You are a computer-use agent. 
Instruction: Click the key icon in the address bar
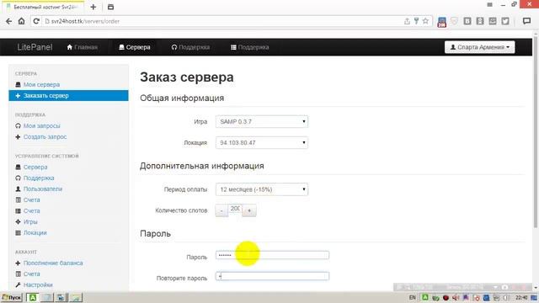(416, 21)
